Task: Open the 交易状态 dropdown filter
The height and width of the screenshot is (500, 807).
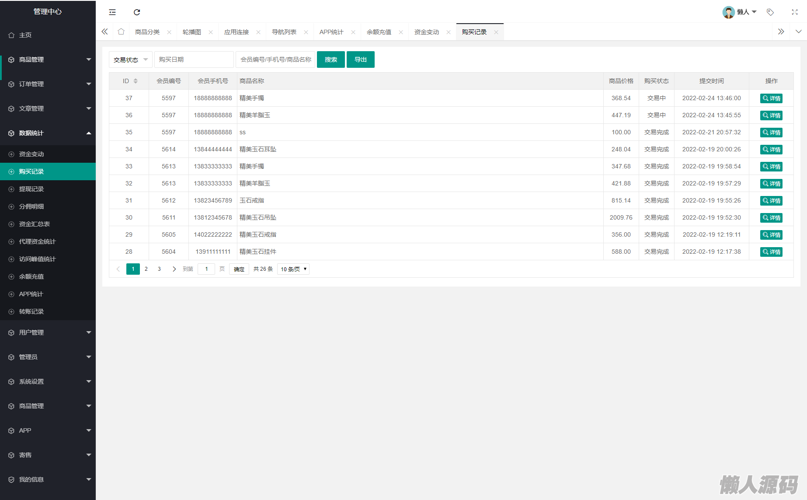Action: click(130, 59)
